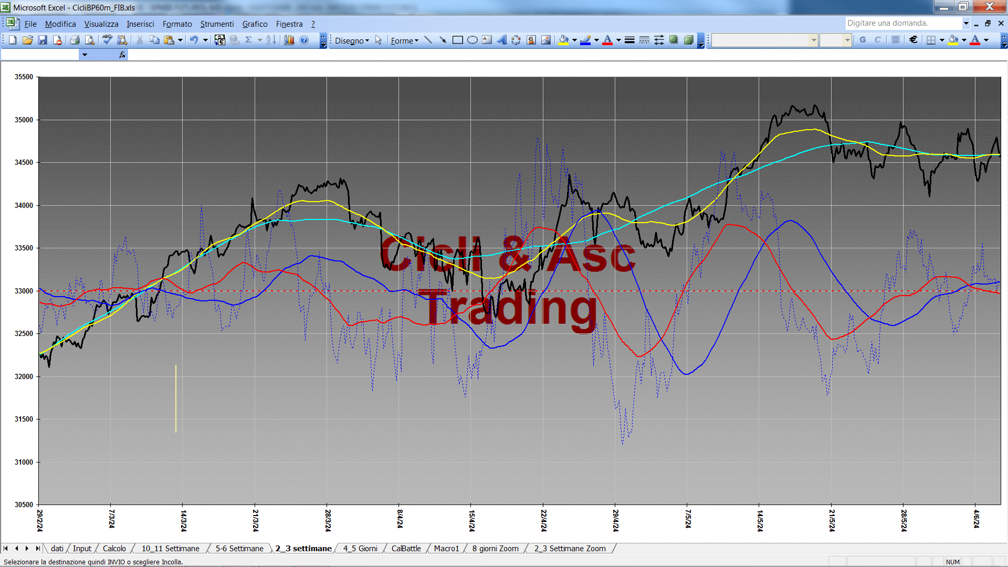Screen dimensions: 1008x567
Task: Undo the last action
Action: point(194,40)
